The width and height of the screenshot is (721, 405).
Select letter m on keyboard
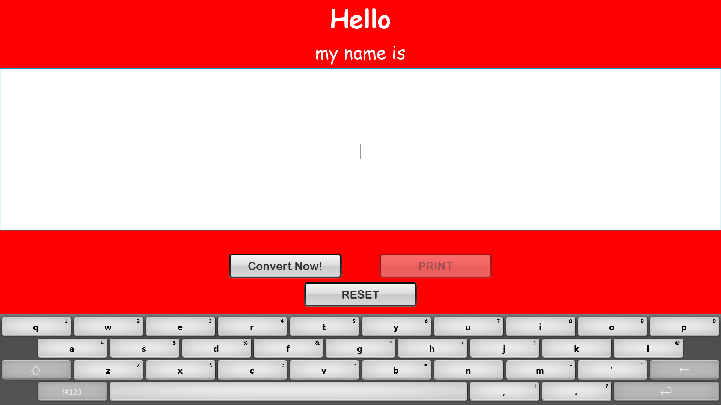click(540, 370)
